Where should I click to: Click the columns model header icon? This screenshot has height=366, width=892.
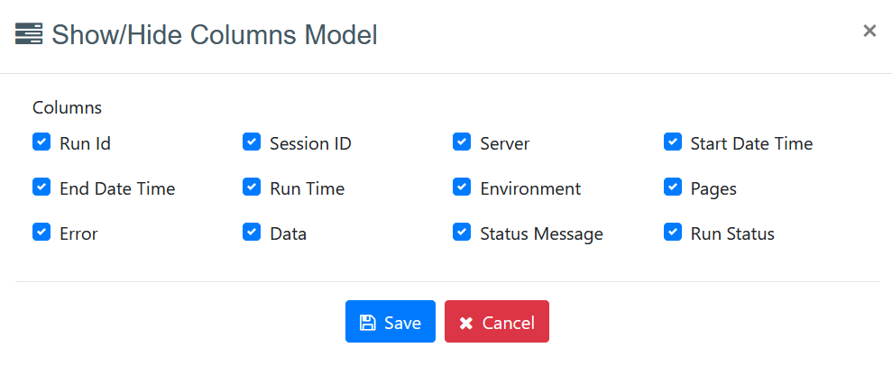[x=29, y=35]
